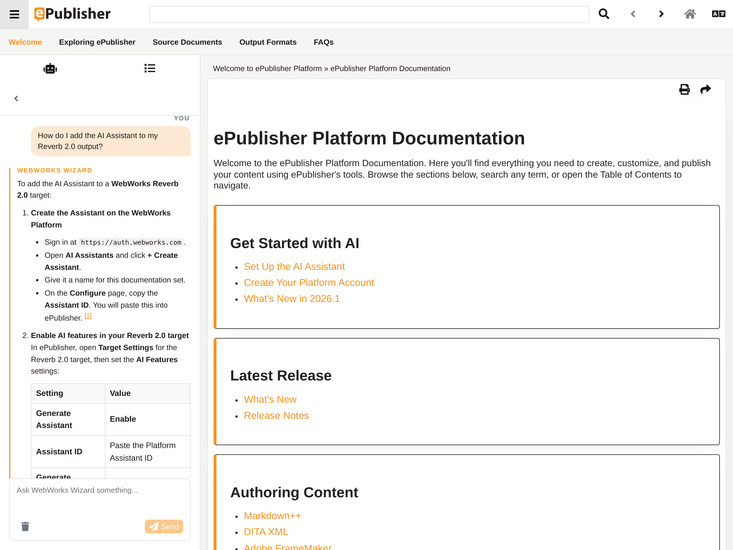Image resolution: width=733 pixels, height=550 pixels.
Task: Click the search magnifier icon
Action: (604, 14)
